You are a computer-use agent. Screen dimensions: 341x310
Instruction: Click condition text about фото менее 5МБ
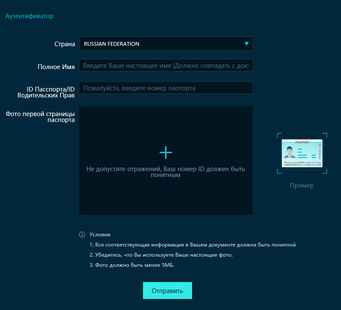pos(132,265)
